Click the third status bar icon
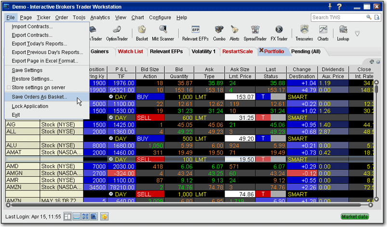Viewport: 387px width, 227px height. [x=85, y=216]
